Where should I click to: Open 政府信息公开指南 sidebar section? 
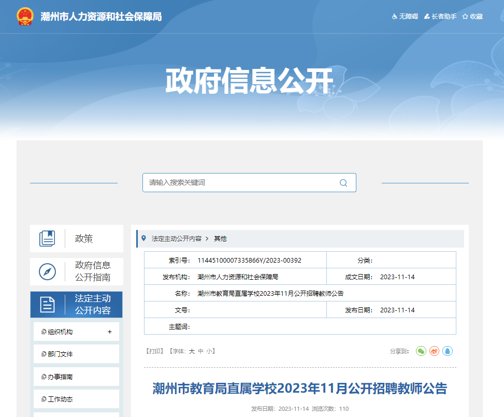pyautogui.click(x=77, y=271)
